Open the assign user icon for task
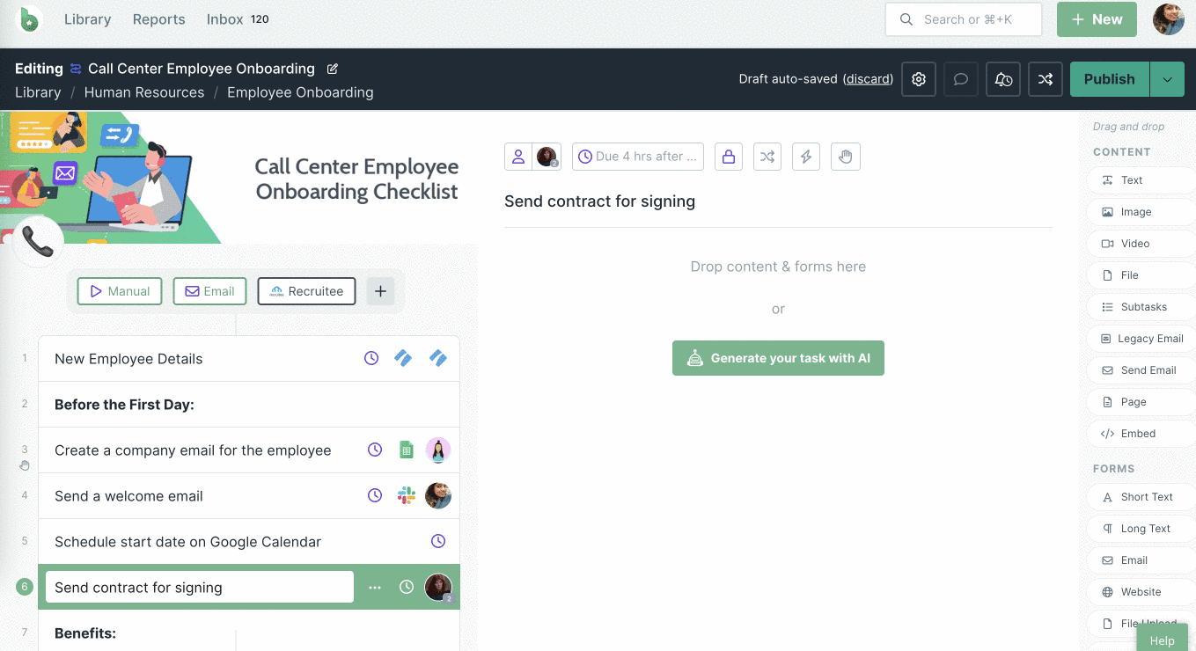1196x651 pixels. 518,157
